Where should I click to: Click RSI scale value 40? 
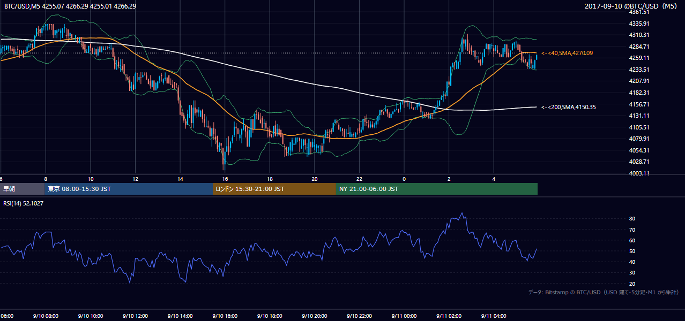click(x=632, y=262)
